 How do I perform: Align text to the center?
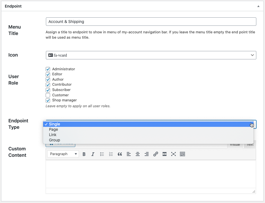[x=138, y=154]
